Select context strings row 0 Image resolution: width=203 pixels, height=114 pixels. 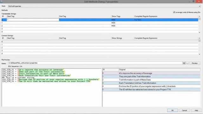[100, 41]
